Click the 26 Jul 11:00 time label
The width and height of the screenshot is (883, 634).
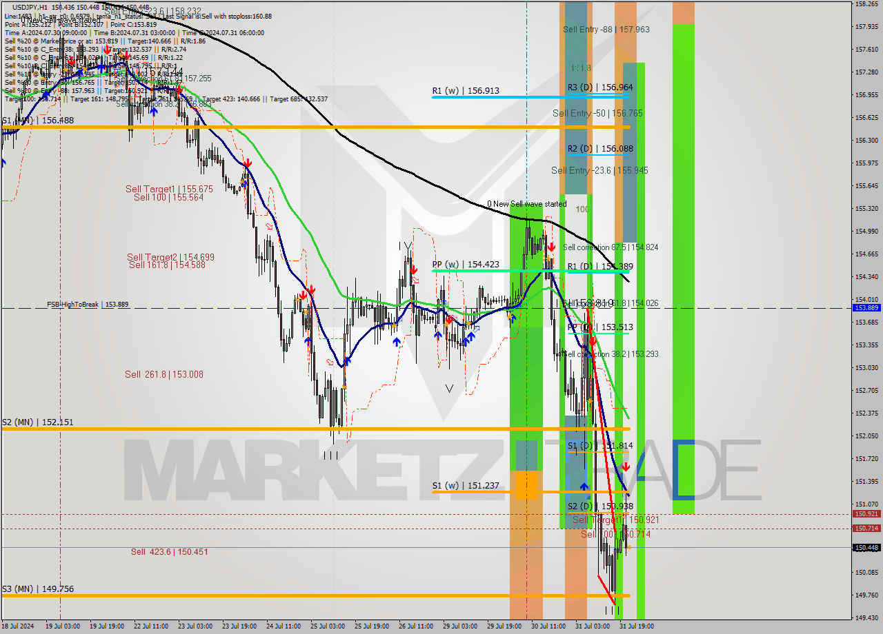point(416,626)
